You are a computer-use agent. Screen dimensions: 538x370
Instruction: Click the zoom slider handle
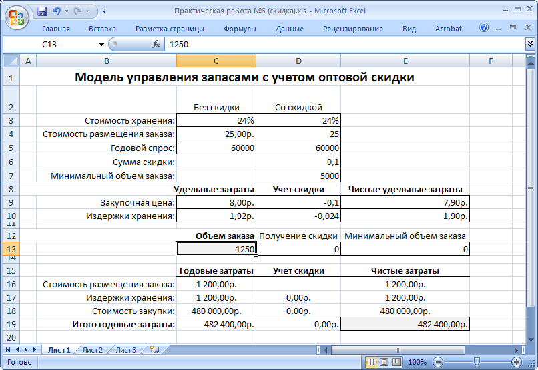click(x=477, y=362)
